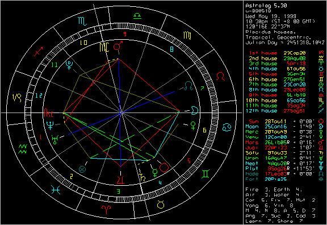Click the Julian Day value line
Image resolution: width=327 pixels, height=225 pixels.
click(x=285, y=43)
